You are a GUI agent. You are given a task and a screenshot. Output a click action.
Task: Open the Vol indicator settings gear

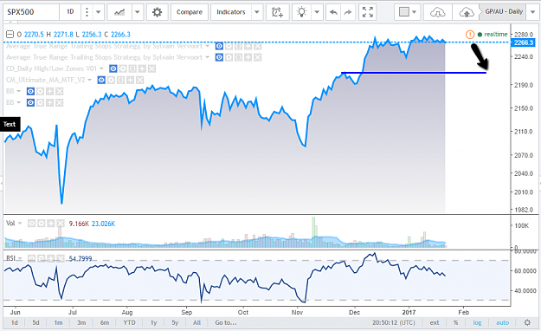click(41, 224)
